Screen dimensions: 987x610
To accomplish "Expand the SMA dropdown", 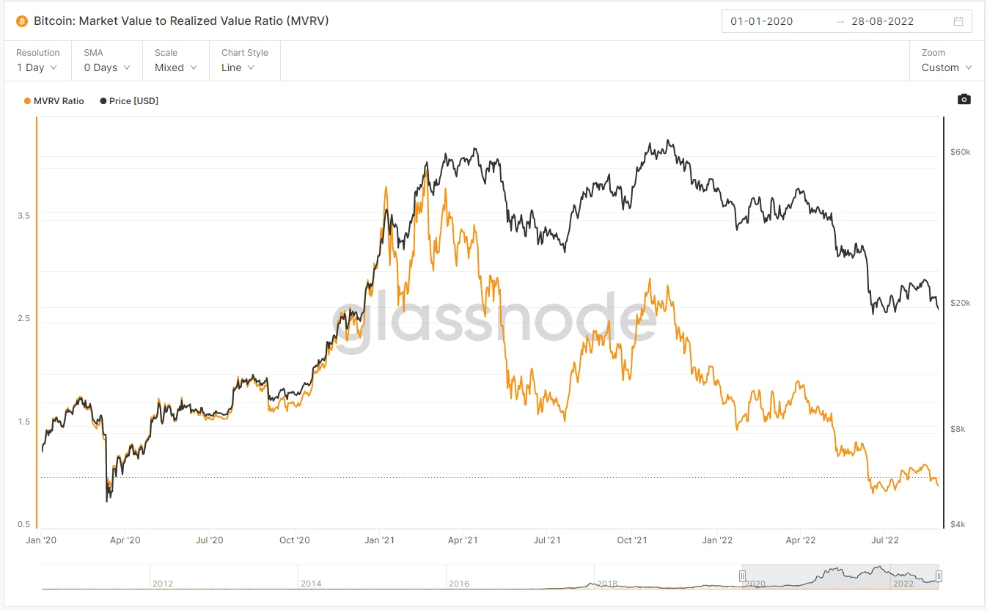I will click(107, 67).
